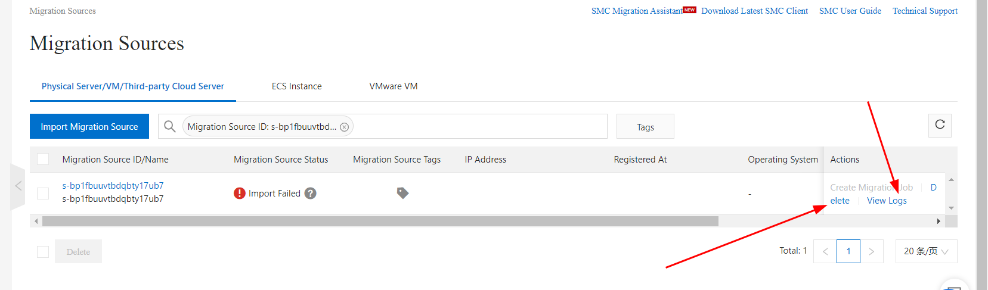Toggle the checkbox beside the bottom Delete button
Screen dimensions: 988x290
(x=43, y=252)
